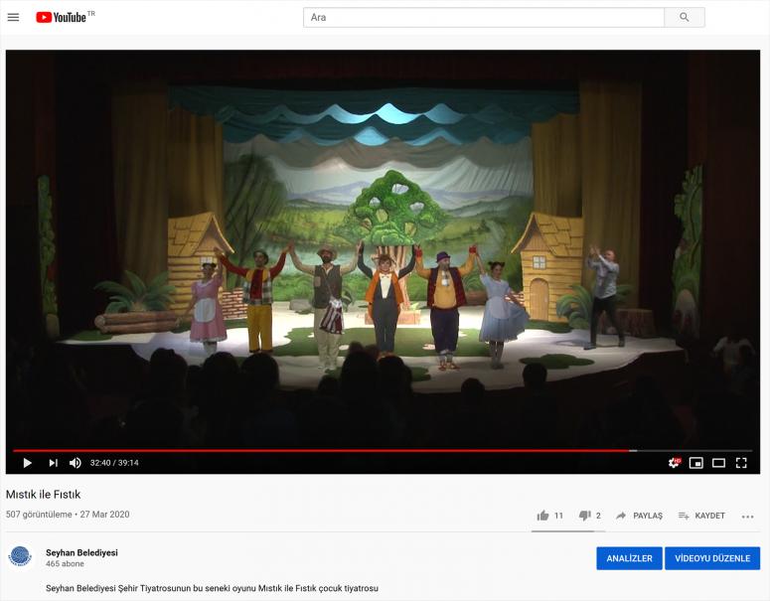This screenshot has height=601, width=770.
Task: Open the hamburger guide menu
Action: point(13,18)
